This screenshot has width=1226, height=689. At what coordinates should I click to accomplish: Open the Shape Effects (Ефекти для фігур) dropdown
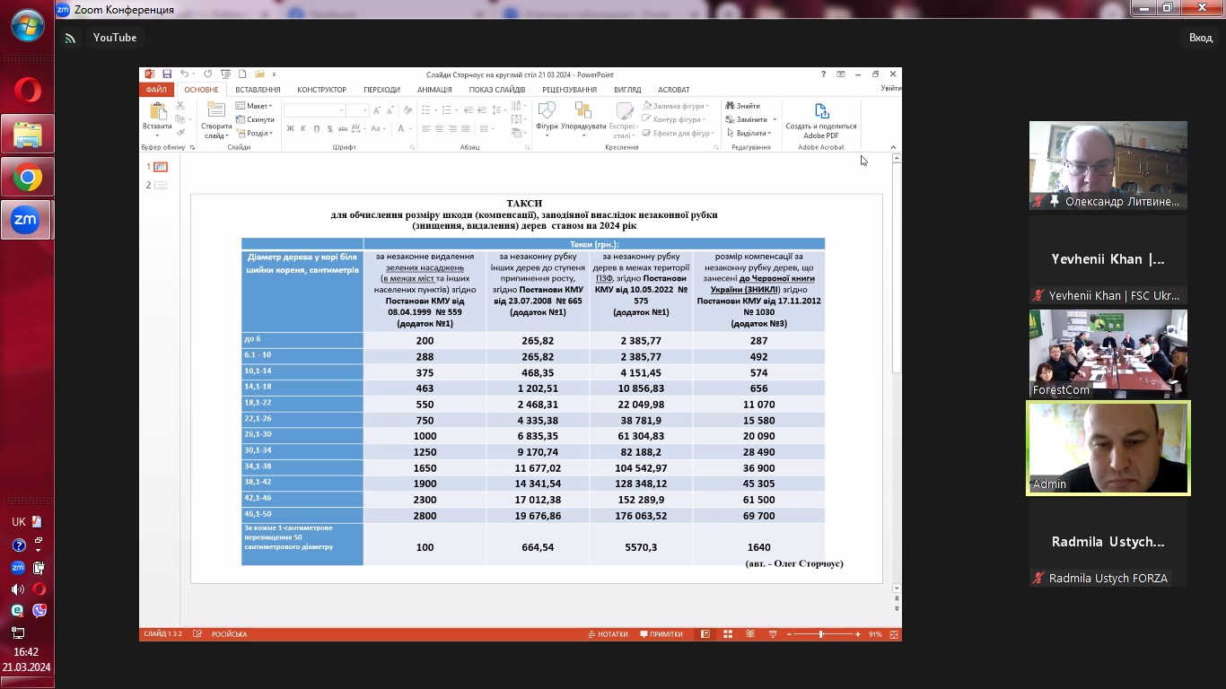[x=679, y=133]
